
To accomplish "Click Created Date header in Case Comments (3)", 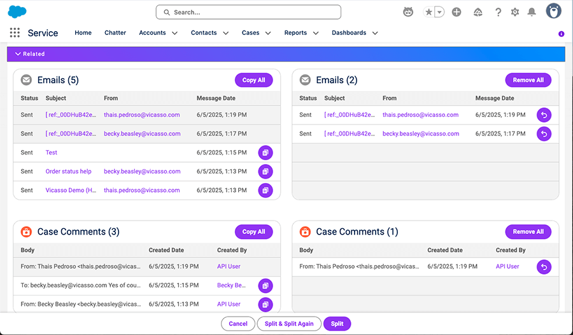I will tap(166, 250).
